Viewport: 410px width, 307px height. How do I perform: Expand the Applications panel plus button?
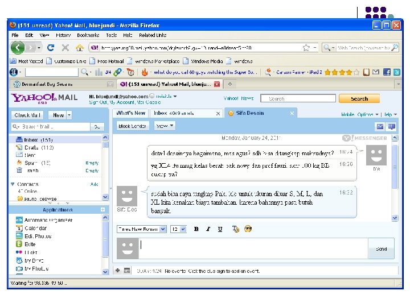click(x=102, y=209)
